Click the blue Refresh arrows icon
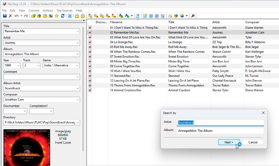The width and height of the screenshot is (279, 166). click(63, 16)
